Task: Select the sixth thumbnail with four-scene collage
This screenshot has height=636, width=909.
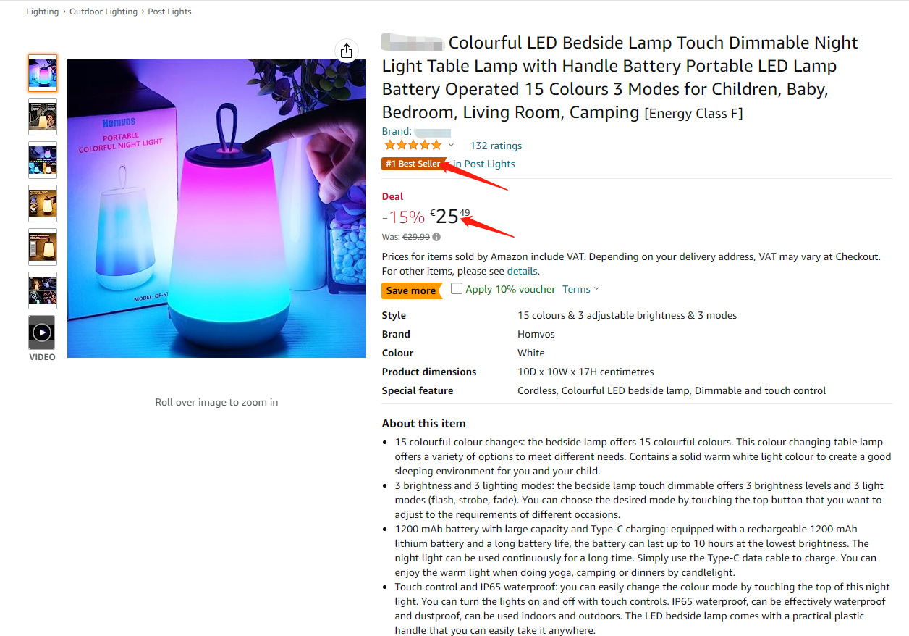Action: (42, 290)
